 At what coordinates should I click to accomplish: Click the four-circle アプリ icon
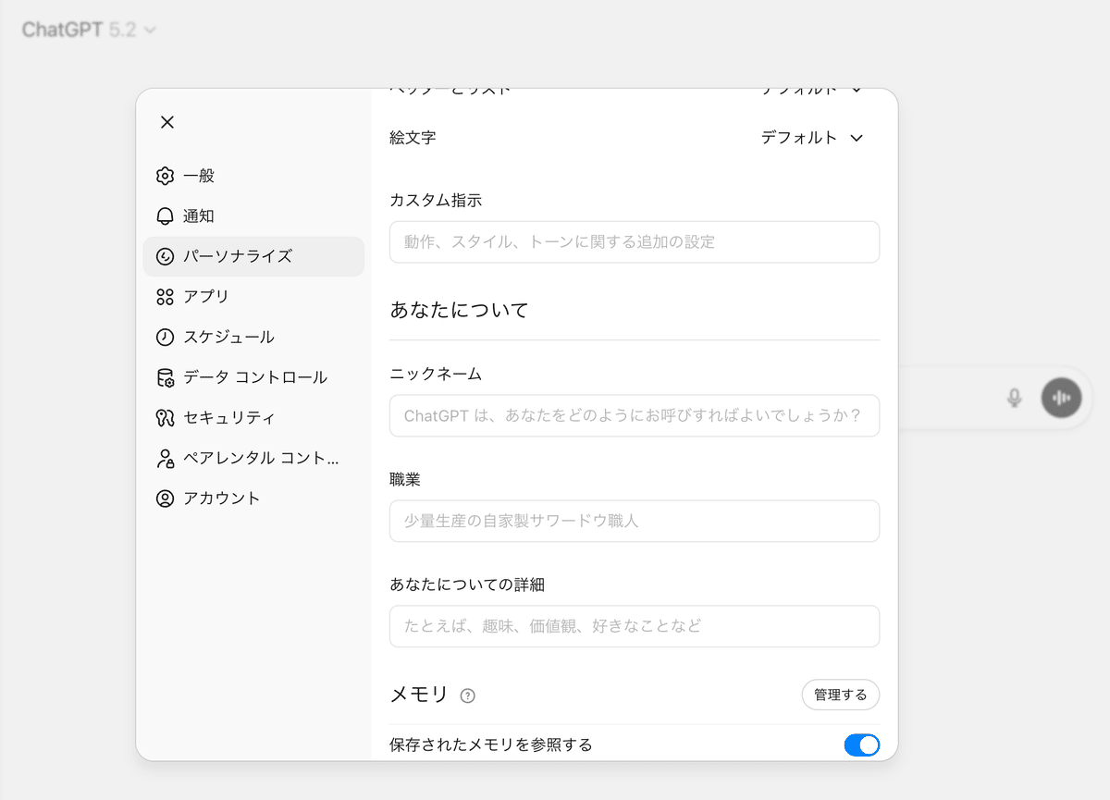point(165,297)
